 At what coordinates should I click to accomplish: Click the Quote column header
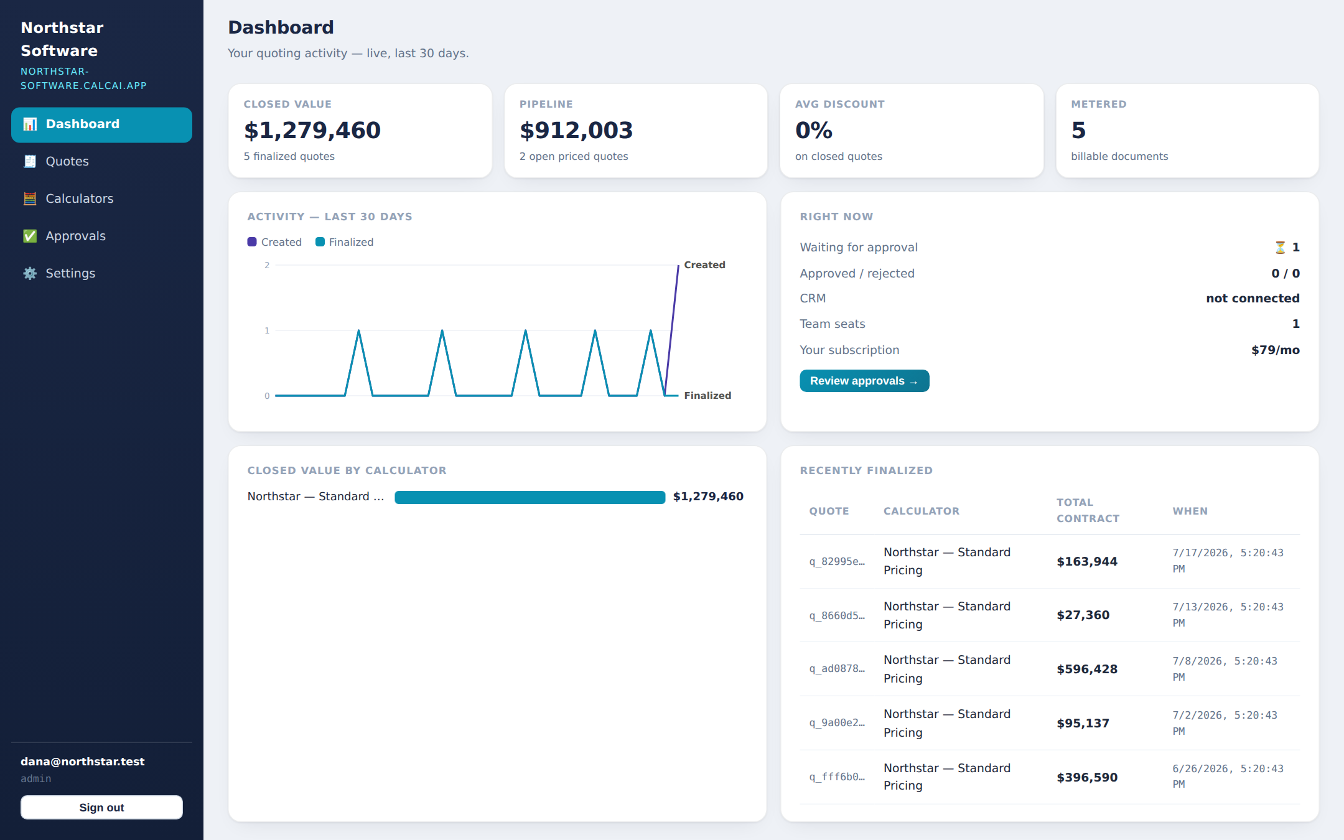tap(829, 511)
